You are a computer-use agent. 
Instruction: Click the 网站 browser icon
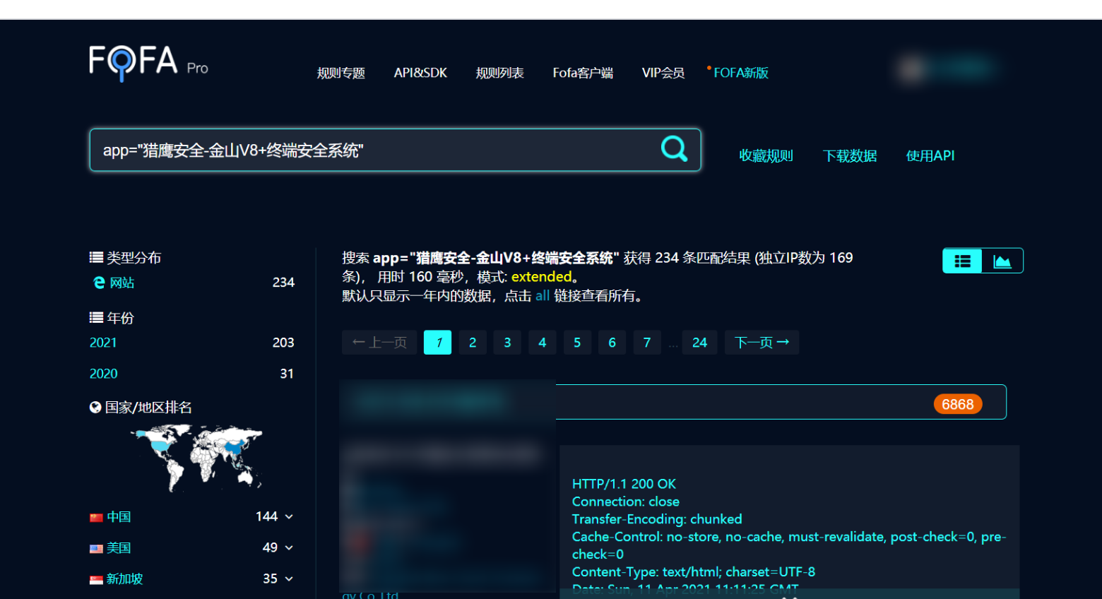tap(99, 283)
